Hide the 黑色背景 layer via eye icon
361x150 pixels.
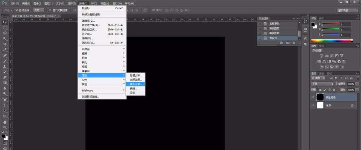click(313, 97)
